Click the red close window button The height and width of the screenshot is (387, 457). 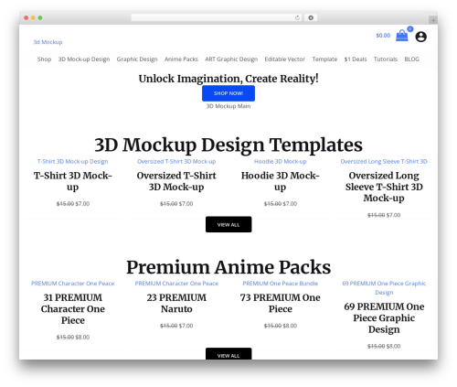[x=27, y=17]
